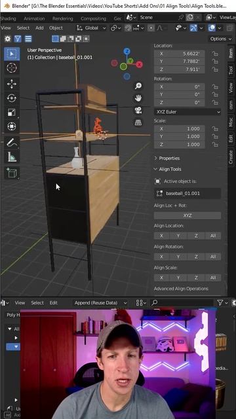Toggle proportional editing in header
This screenshot has width=236, height=419.
151,27
